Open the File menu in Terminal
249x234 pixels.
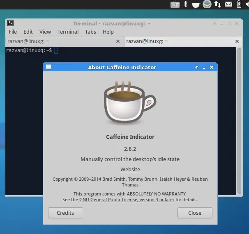coord(13,32)
